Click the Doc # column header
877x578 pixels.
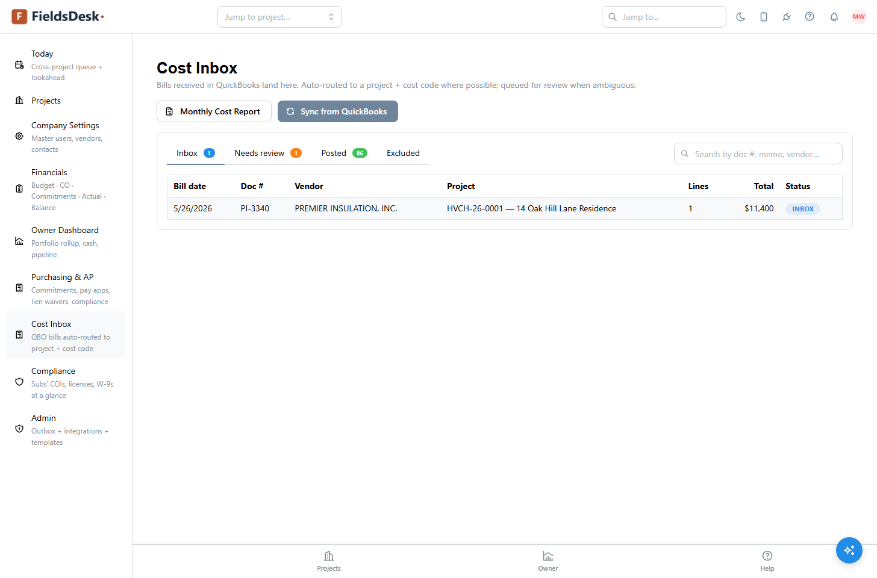(x=252, y=186)
